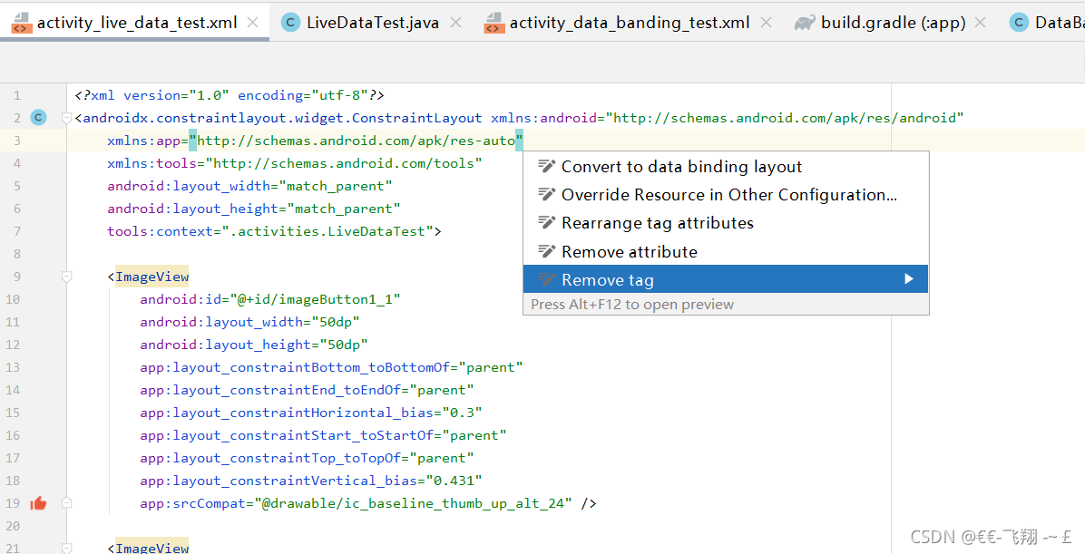Click the blue C gutter icon on line 2

(37, 117)
